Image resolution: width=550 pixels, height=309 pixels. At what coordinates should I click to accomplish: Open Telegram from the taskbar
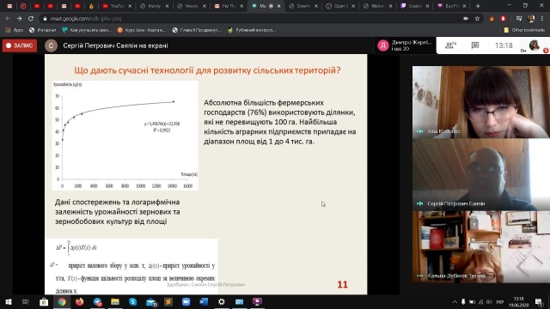pos(97,301)
